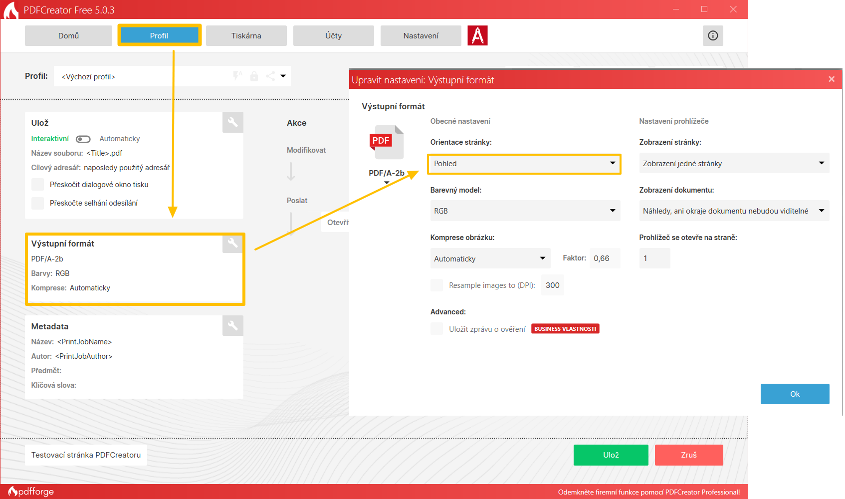Viewport: 845px width, 499px height.
Task: Open the Barevný model RGB dropdown
Action: pos(525,211)
